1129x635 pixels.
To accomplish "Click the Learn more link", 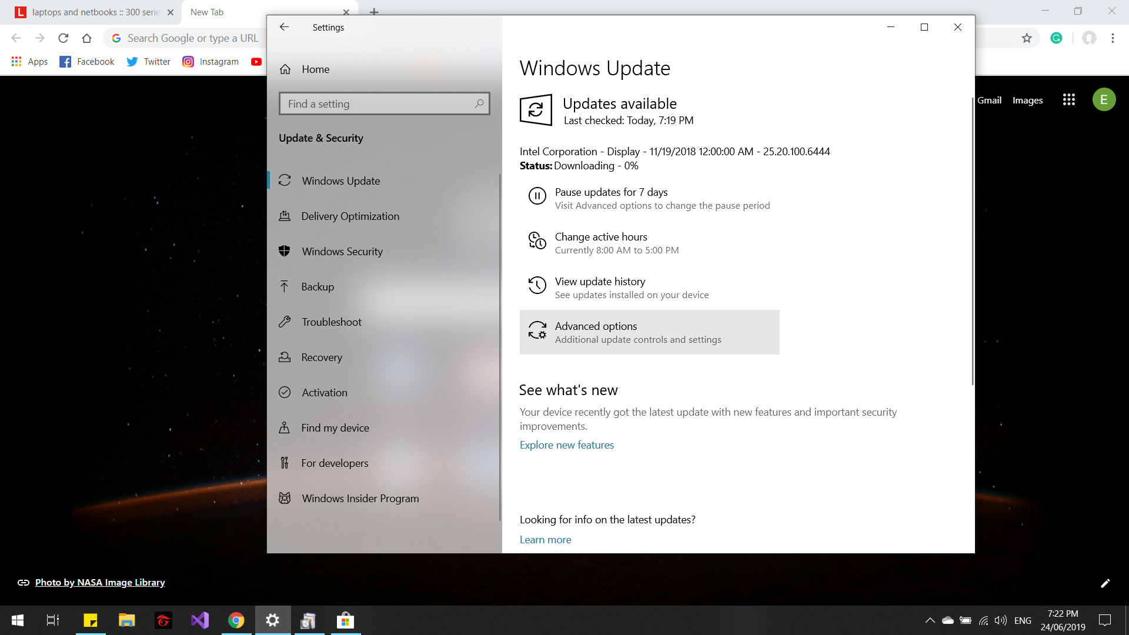I will [x=545, y=540].
